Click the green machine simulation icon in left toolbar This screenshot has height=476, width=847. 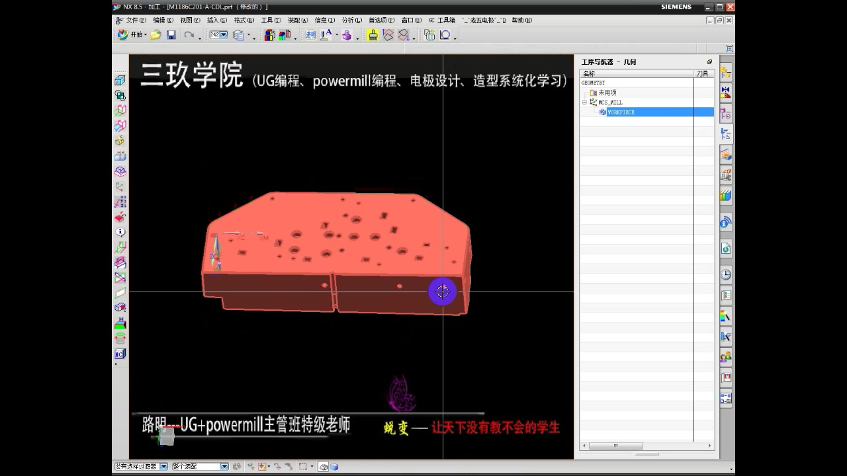(120, 323)
